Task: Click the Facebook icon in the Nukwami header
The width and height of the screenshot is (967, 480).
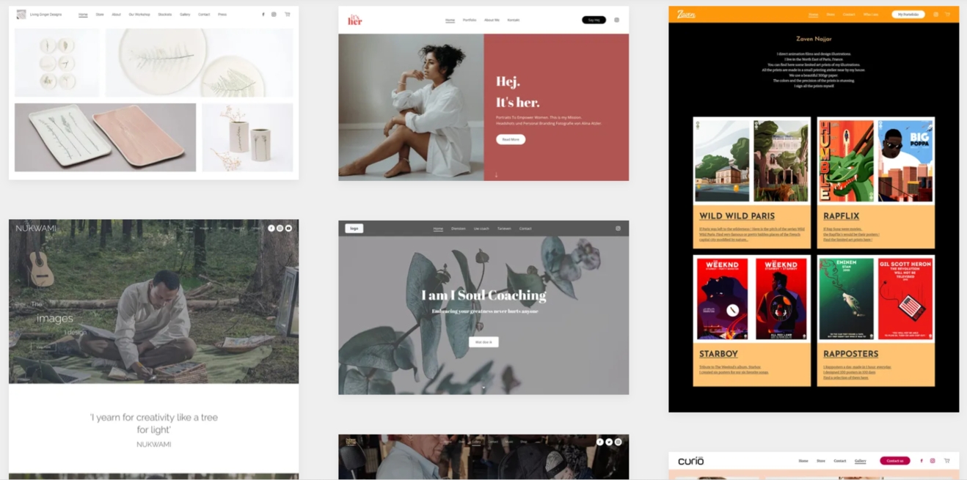Action: (271, 228)
